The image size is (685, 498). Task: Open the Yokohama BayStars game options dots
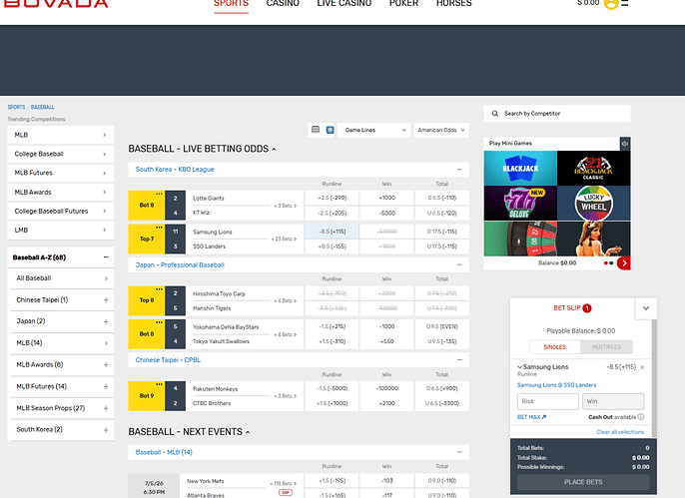[x=159, y=322]
